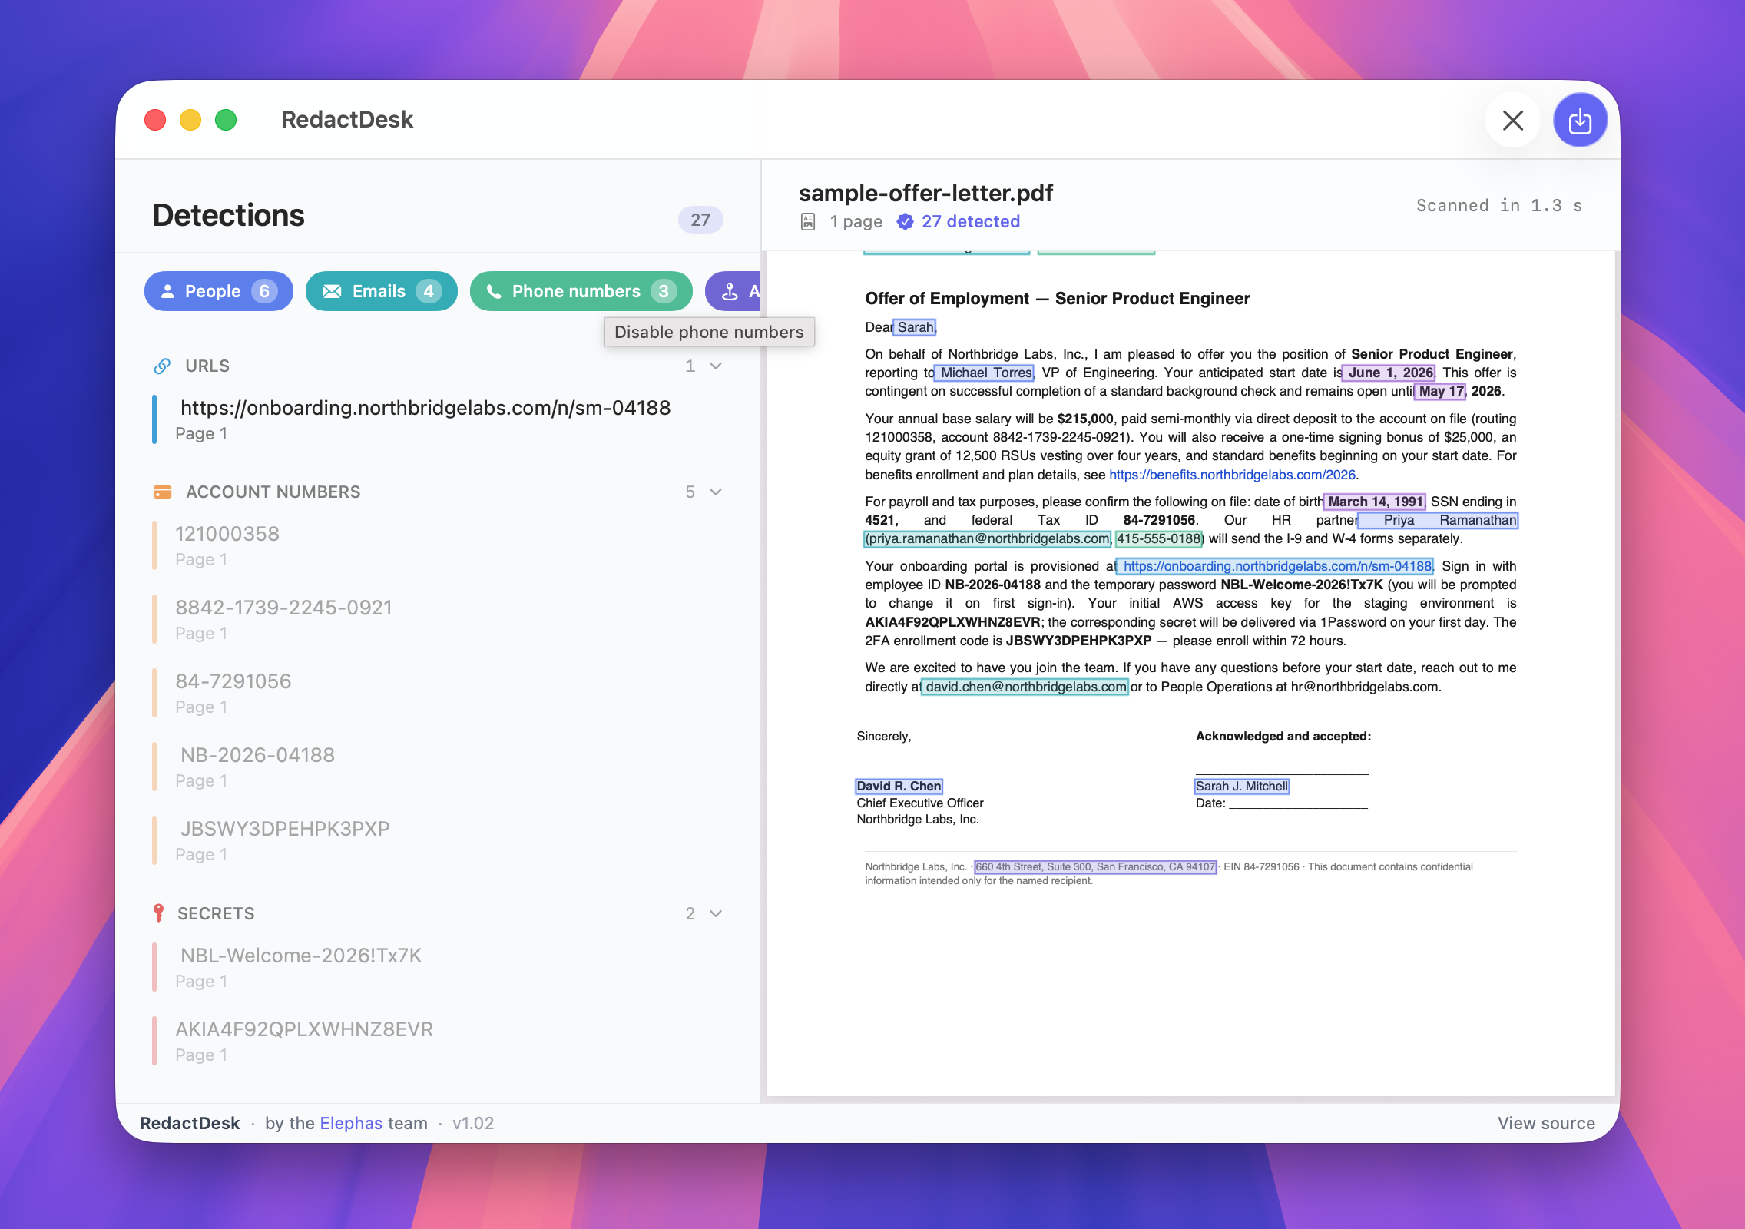The image size is (1745, 1229).
Task: Toggle the People filter chip
Action: pos(219,291)
